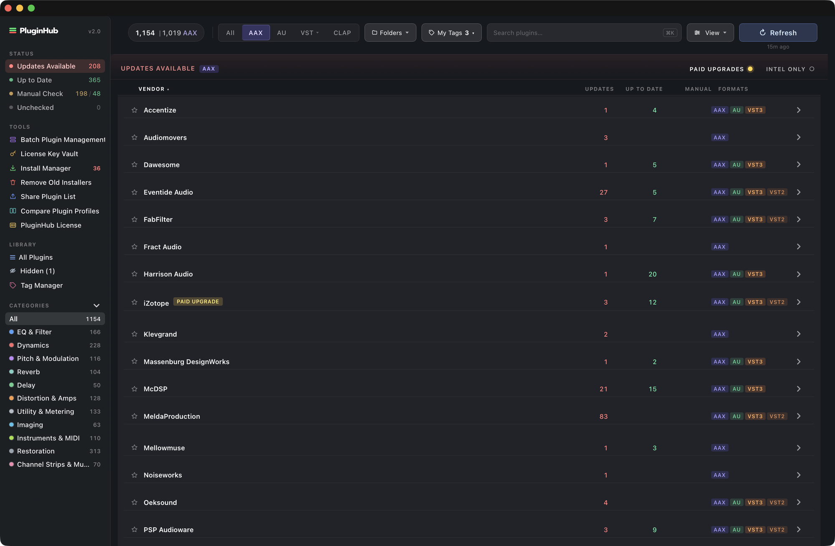This screenshot has height=546, width=835.
Task: Open Tag Manager tag icon
Action: 13,285
